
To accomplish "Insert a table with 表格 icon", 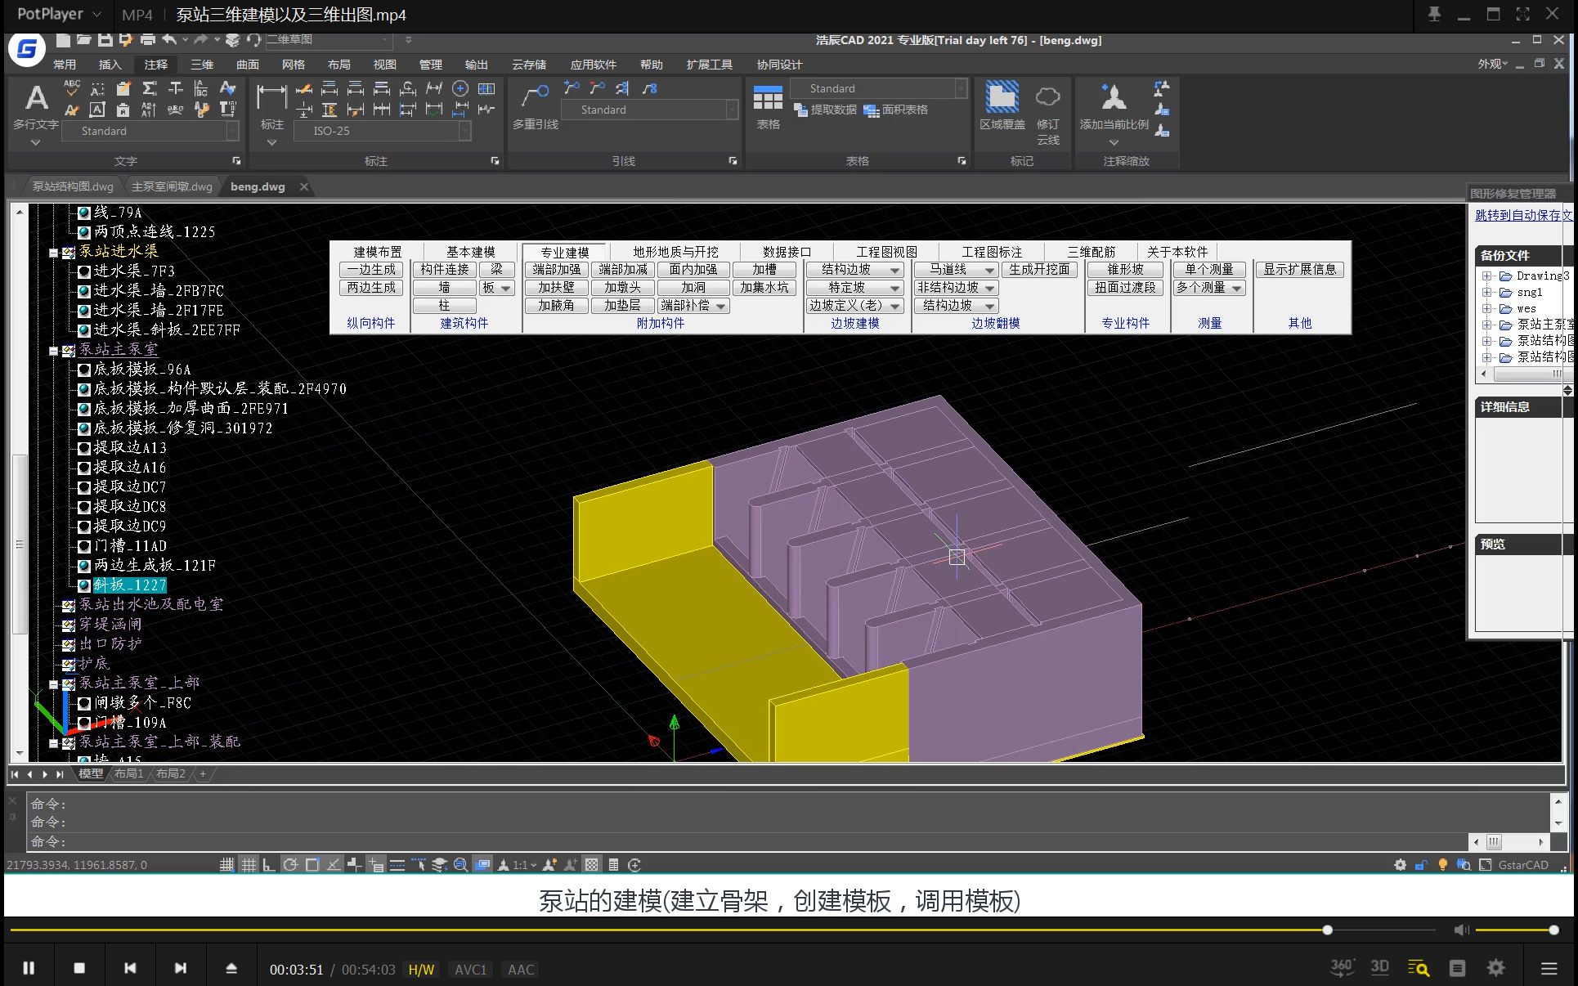I will click(x=768, y=99).
